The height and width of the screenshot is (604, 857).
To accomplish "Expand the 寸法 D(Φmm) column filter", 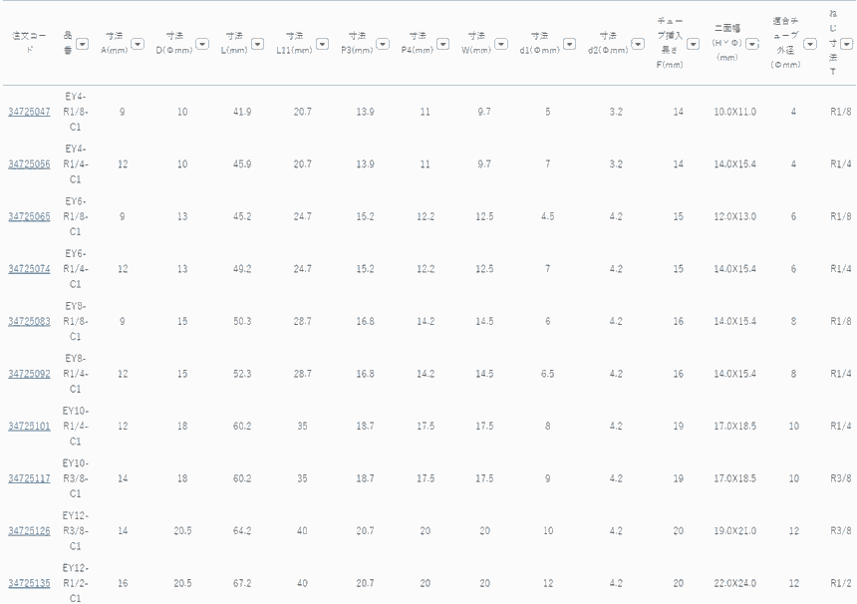I will [x=201, y=44].
